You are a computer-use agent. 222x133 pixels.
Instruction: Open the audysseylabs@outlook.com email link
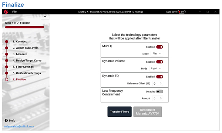coord(19,126)
